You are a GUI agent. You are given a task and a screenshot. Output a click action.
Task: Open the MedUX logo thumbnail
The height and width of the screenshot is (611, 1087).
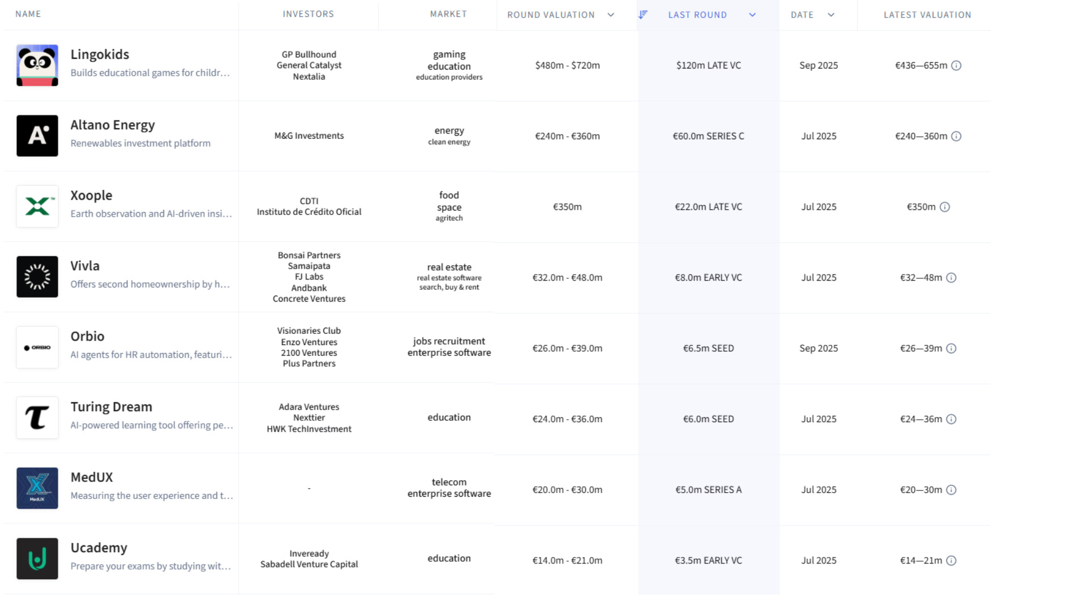point(37,488)
